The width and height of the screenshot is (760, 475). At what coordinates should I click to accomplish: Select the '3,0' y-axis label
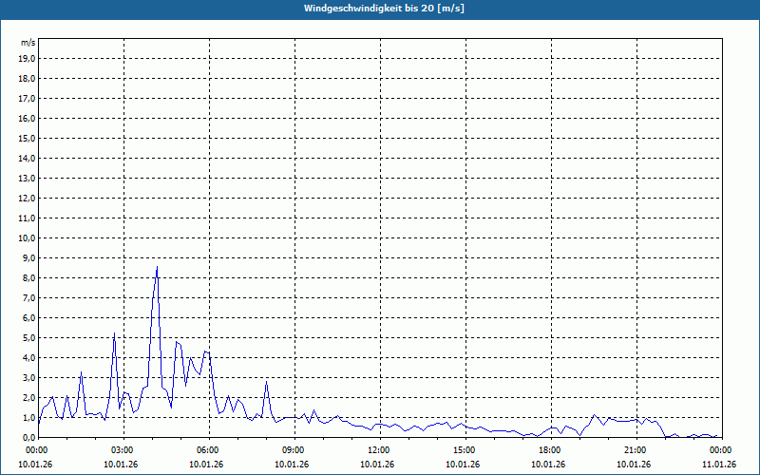point(28,377)
